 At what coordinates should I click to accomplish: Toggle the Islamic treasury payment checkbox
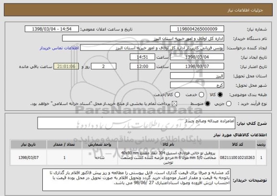pyautogui.click(x=175, y=104)
